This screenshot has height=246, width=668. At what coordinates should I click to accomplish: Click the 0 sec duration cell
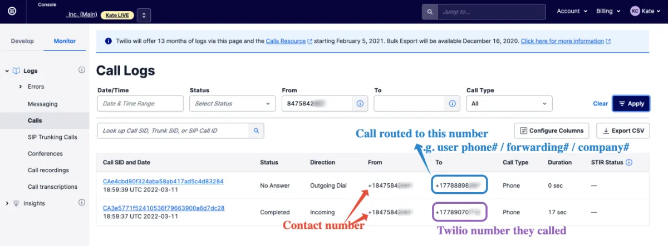pyautogui.click(x=556, y=185)
